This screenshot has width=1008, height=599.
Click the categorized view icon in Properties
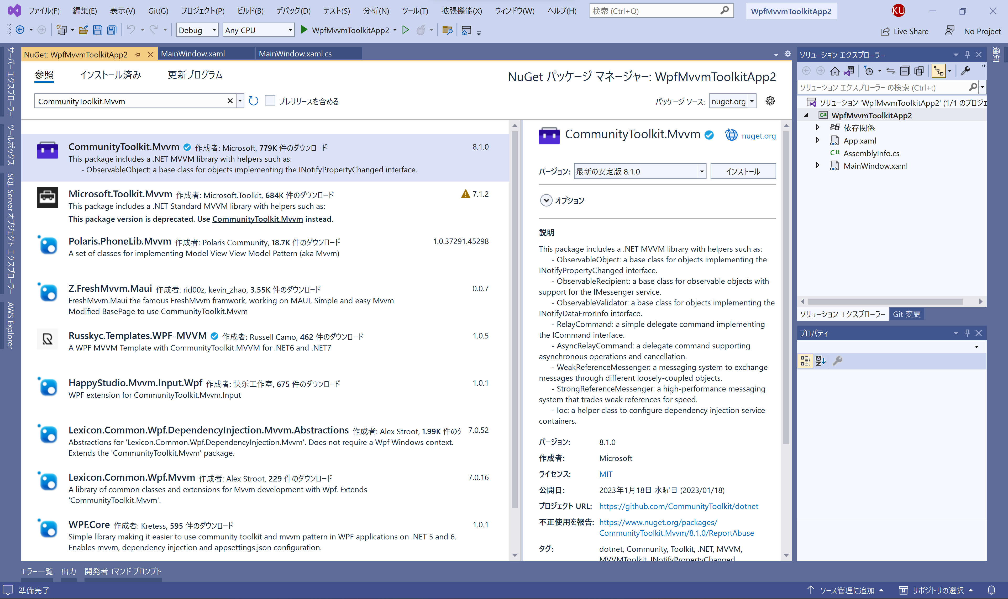(805, 361)
